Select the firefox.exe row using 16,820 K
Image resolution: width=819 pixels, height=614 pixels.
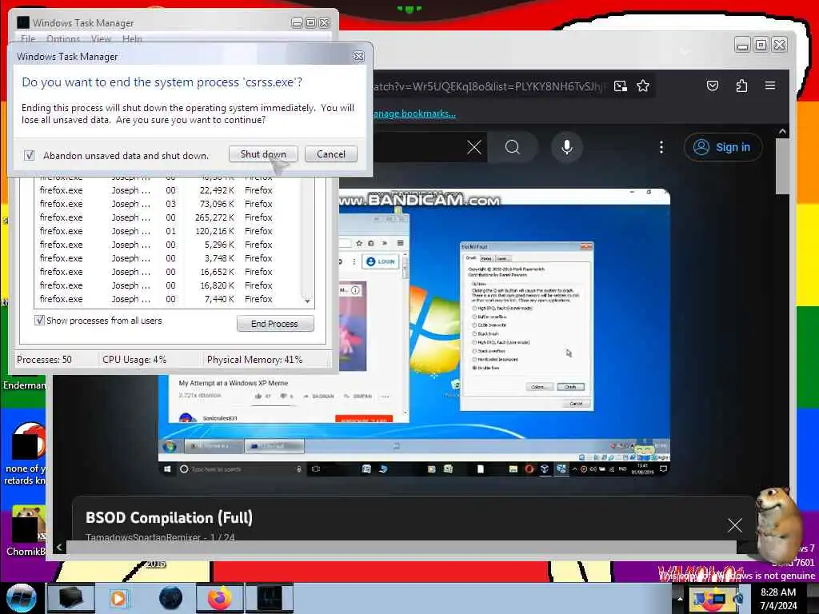167,285
